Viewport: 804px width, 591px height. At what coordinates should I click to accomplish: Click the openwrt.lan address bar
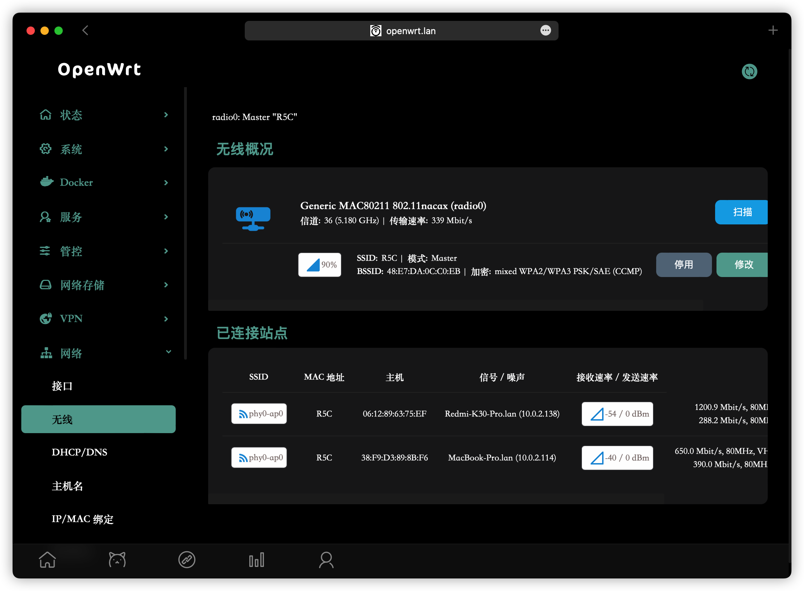(x=410, y=31)
